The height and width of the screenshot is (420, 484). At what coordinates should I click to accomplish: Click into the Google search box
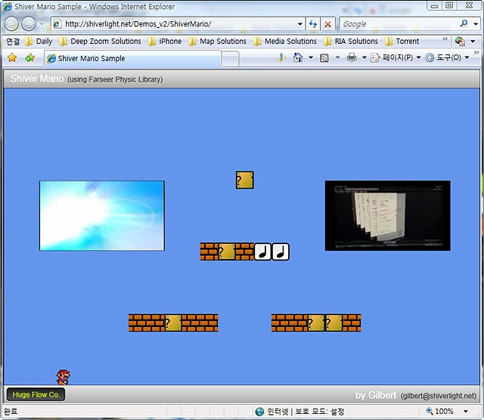point(399,24)
